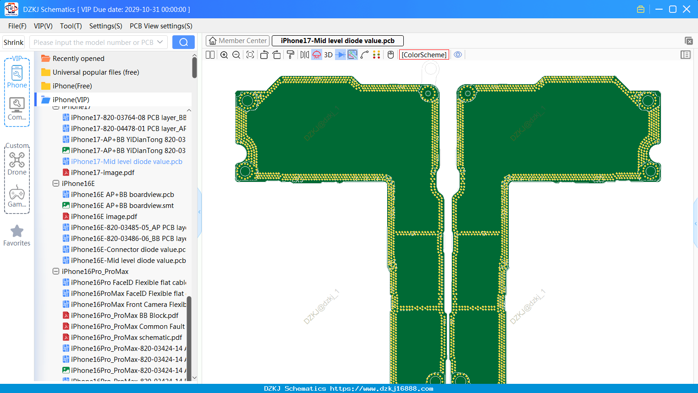Viewport: 698px width, 393px height.
Task: Click the mirror/flip board icon
Action: pyautogui.click(x=304, y=55)
